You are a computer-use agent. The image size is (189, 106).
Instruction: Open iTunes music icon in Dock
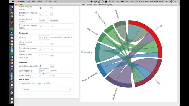[12, 38]
